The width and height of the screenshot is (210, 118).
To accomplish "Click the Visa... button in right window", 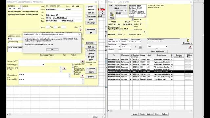I will (x=135, y=114).
